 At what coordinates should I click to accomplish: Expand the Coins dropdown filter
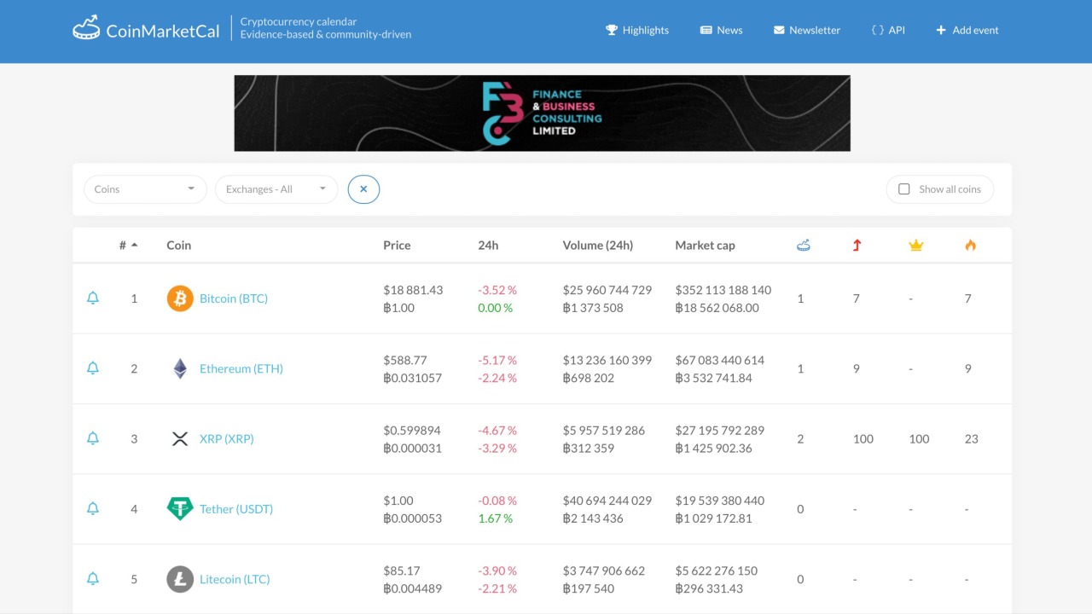[x=145, y=189]
